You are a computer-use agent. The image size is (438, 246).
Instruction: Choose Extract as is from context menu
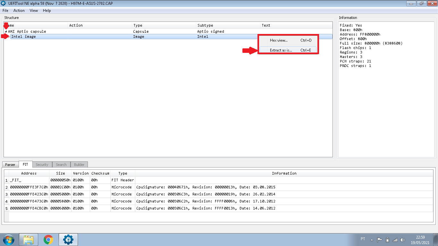click(288, 50)
